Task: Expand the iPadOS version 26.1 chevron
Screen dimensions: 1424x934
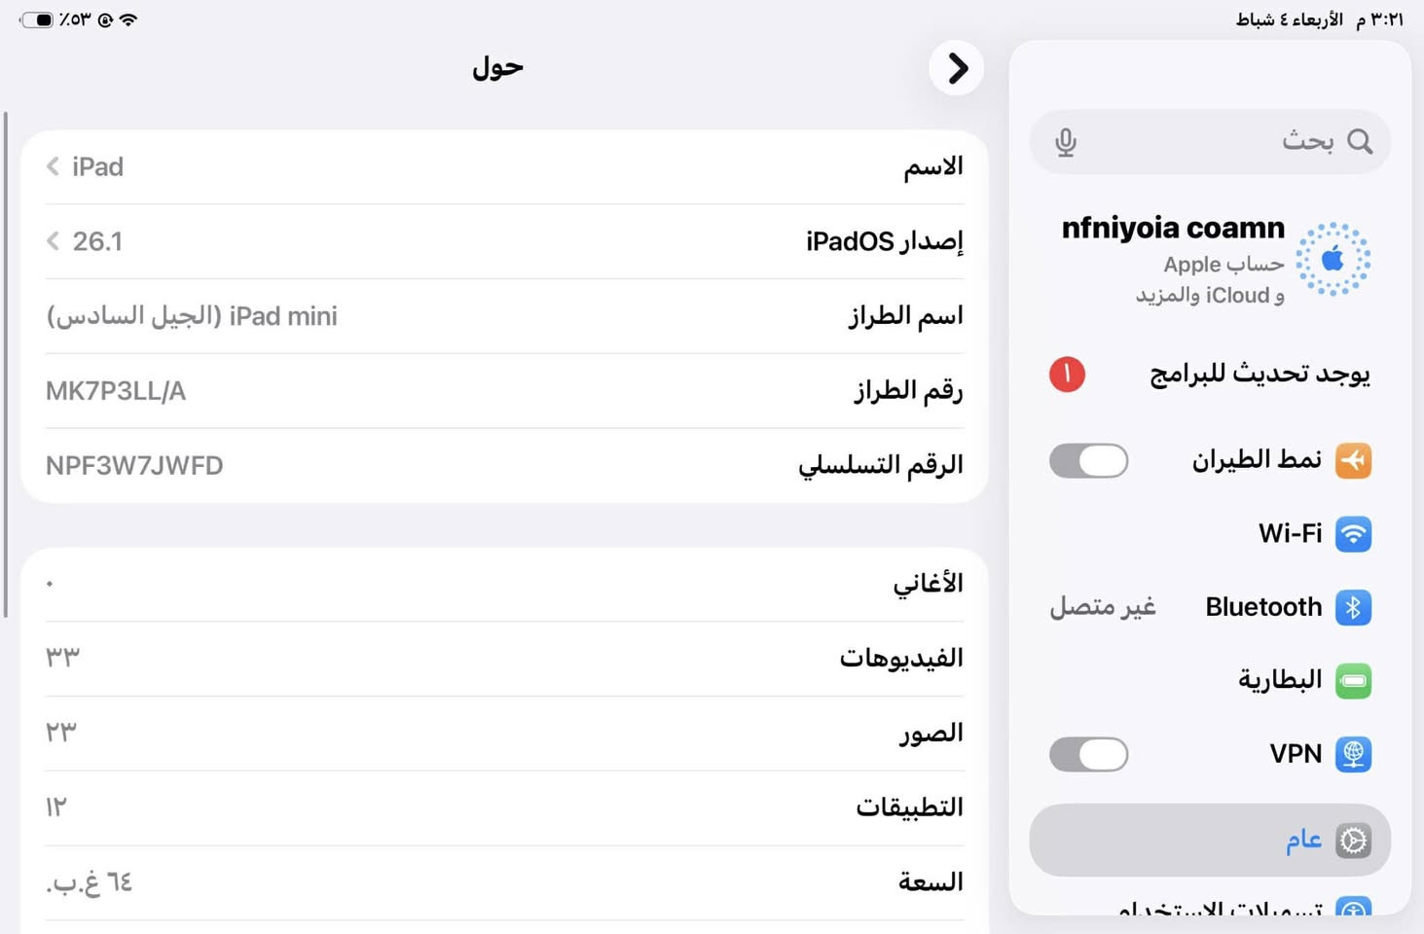Action: coord(54,241)
